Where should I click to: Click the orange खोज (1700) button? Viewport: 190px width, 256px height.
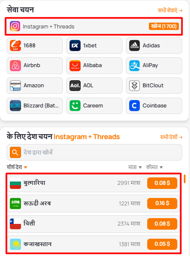(164, 26)
